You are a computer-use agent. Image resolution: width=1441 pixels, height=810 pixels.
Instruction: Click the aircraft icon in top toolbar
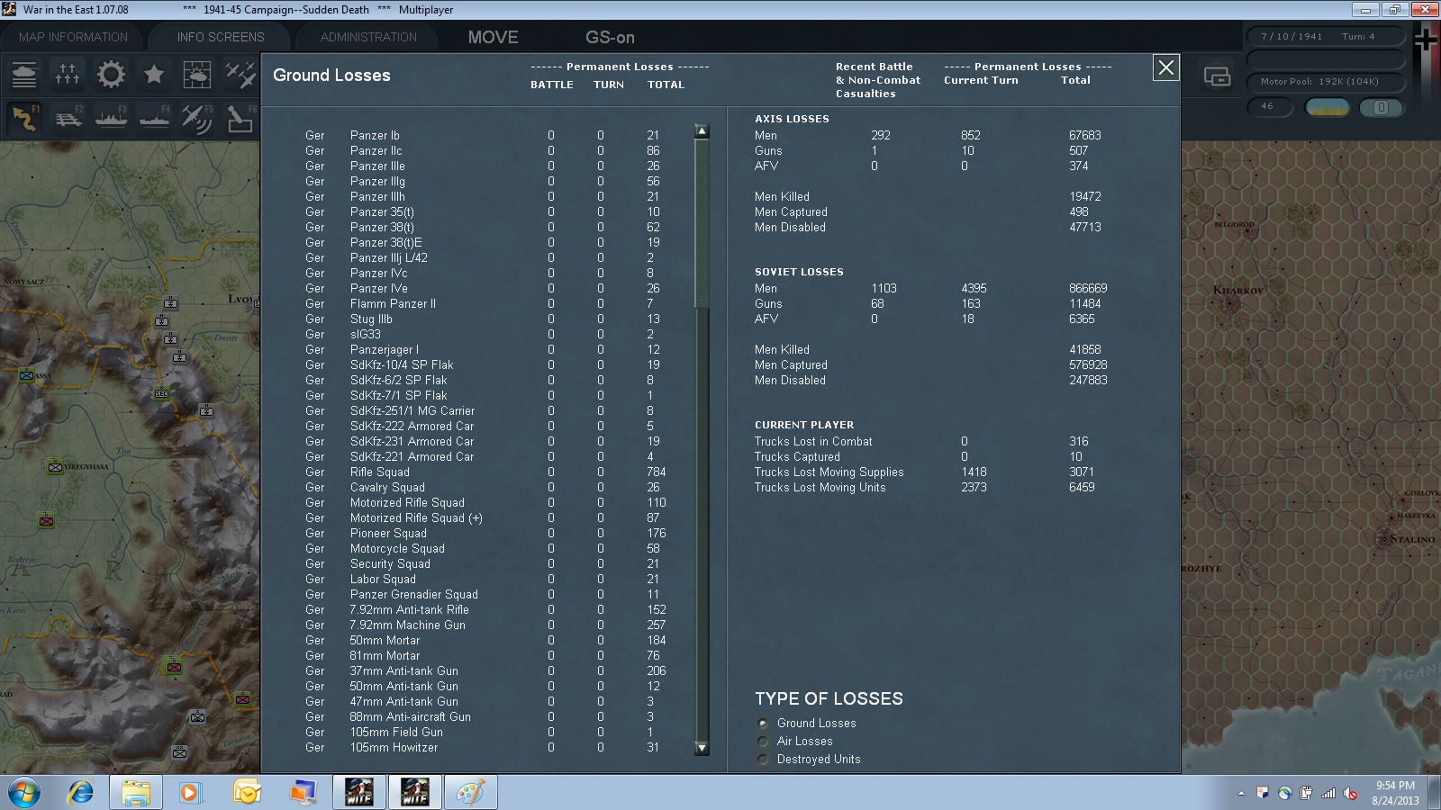point(240,74)
